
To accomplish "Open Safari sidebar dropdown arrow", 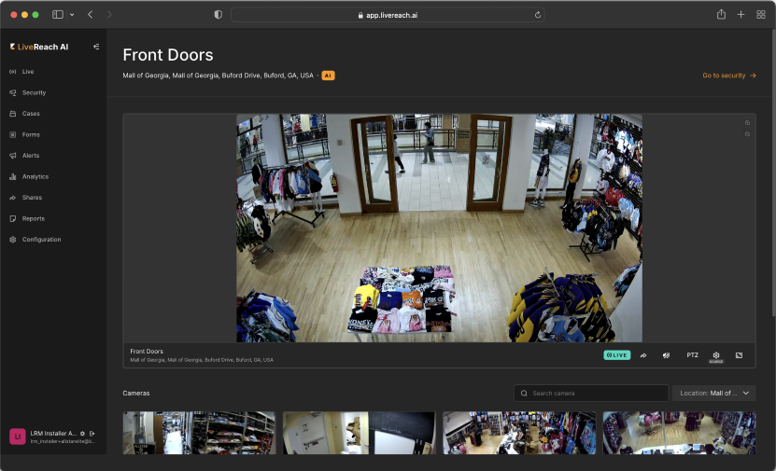I will [x=72, y=15].
